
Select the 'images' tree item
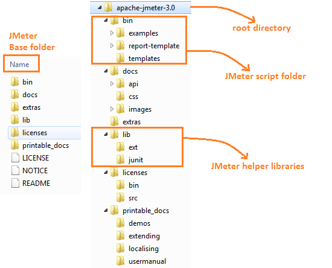[x=140, y=109]
